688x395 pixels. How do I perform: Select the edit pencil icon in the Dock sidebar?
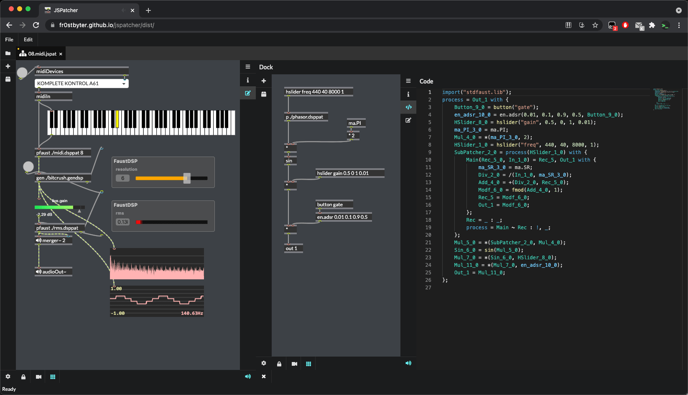tap(248, 93)
